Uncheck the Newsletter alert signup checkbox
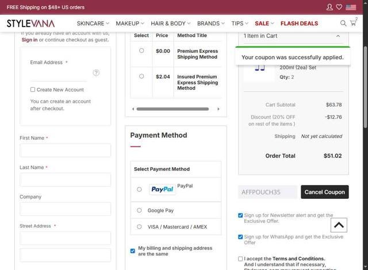 240,215
